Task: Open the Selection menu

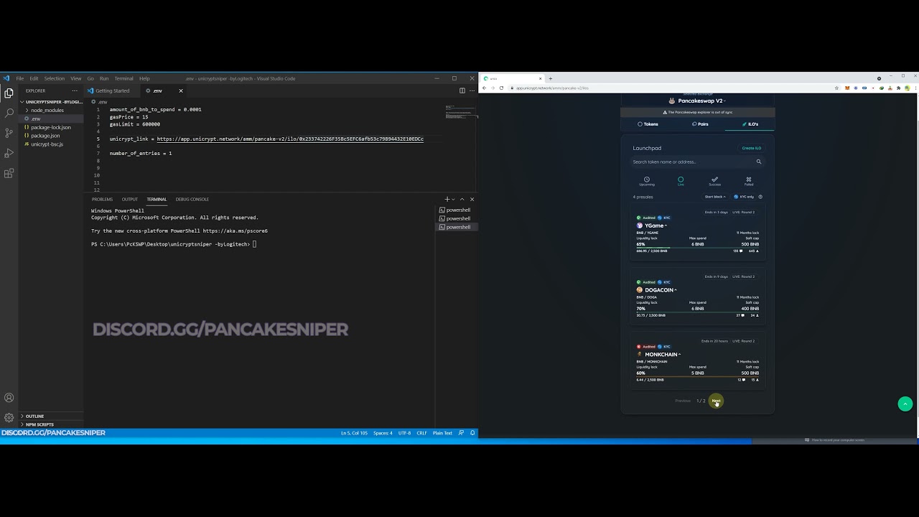Action: (x=55, y=78)
